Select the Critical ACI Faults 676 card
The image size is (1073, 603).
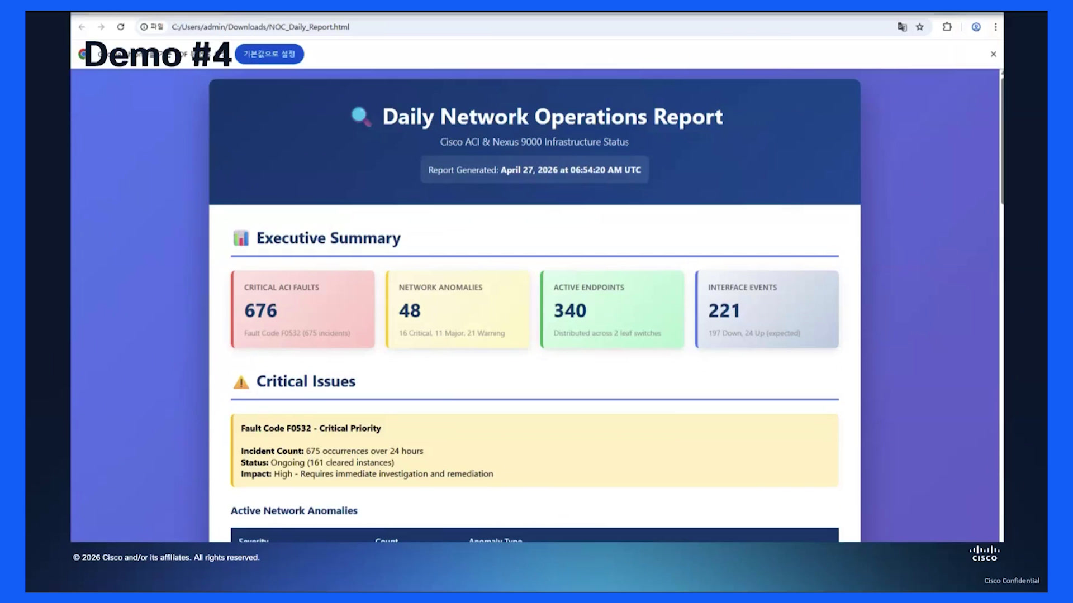(x=303, y=309)
